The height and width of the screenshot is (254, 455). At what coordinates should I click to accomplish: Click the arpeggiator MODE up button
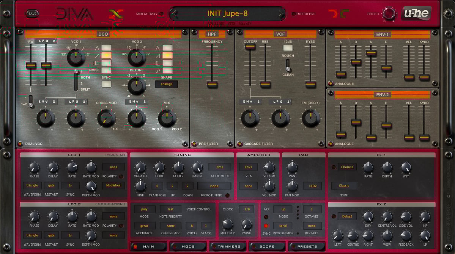point(283,209)
